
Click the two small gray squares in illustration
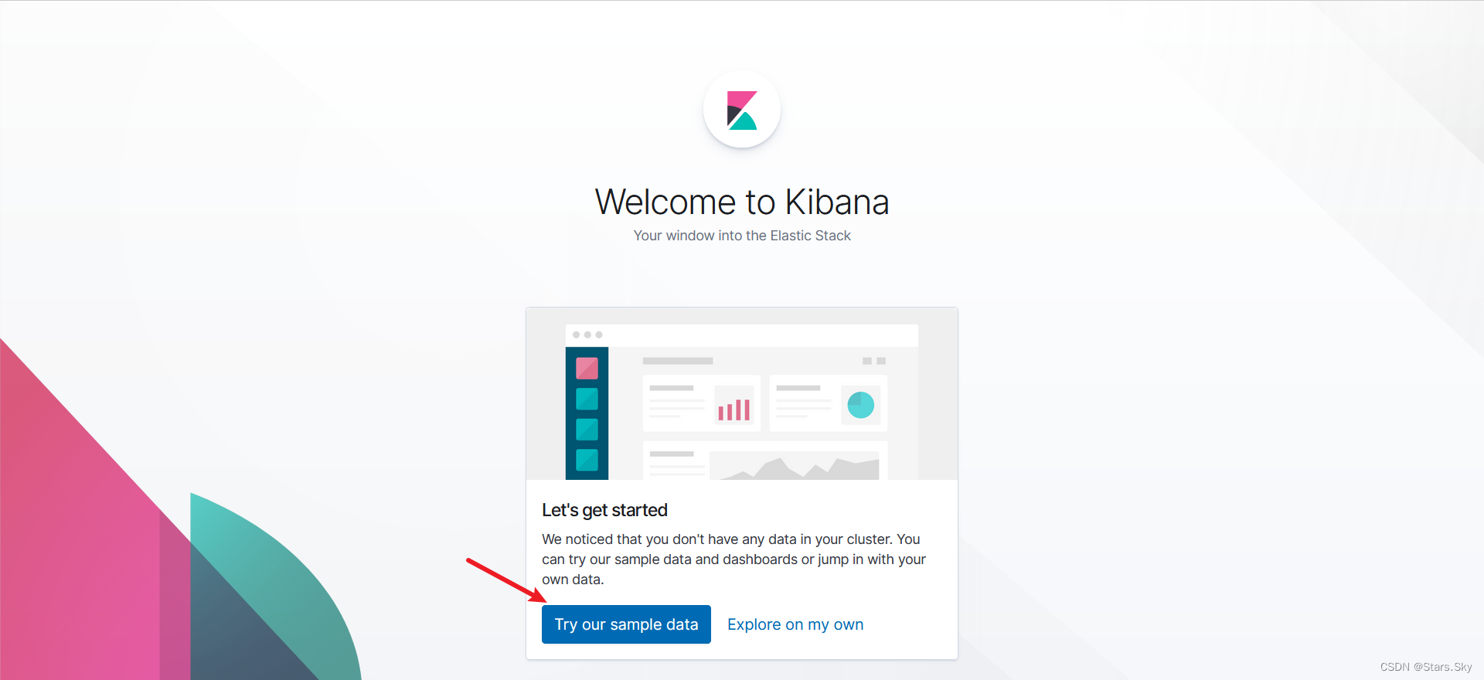873,361
